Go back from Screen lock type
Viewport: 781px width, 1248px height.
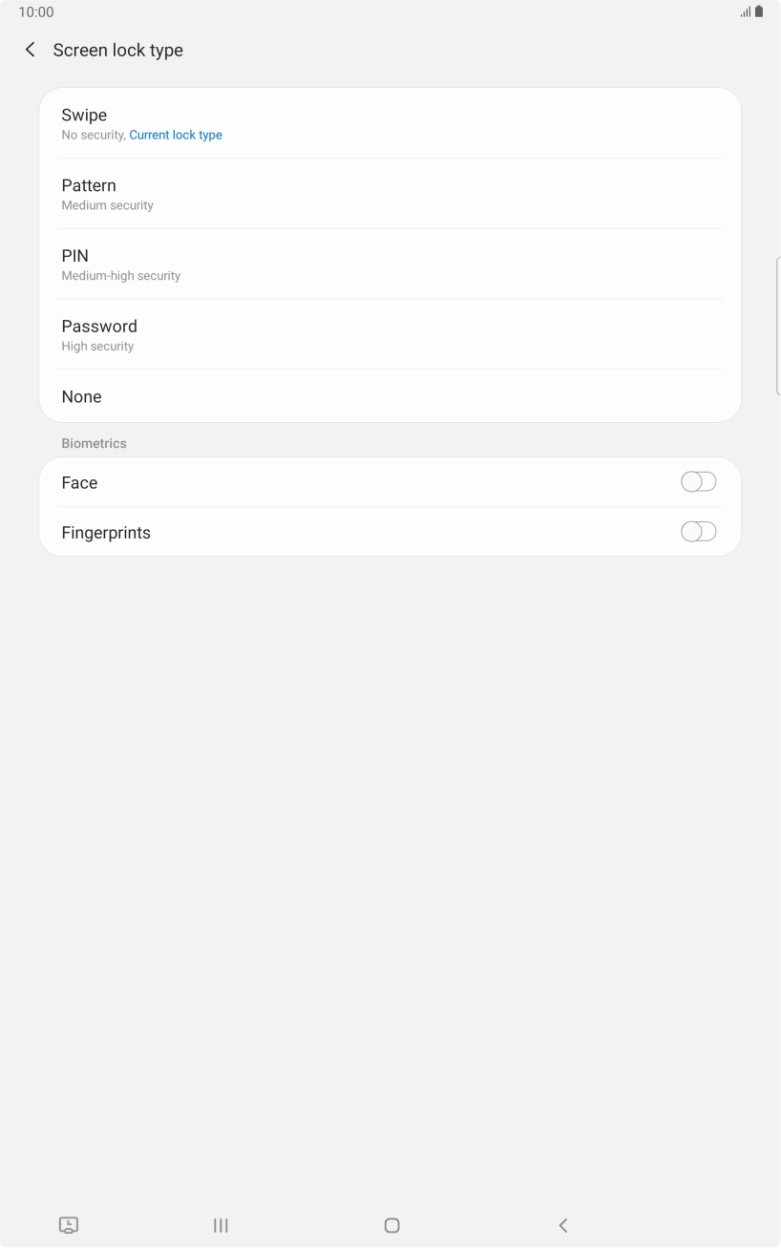(31, 50)
